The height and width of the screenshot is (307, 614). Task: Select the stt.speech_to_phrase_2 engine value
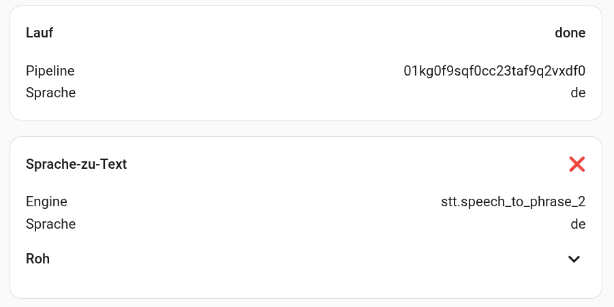(x=513, y=201)
